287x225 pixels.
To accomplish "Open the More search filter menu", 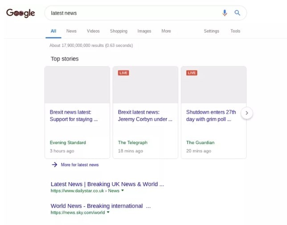I will pyautogui.click(x=166, y=31).
